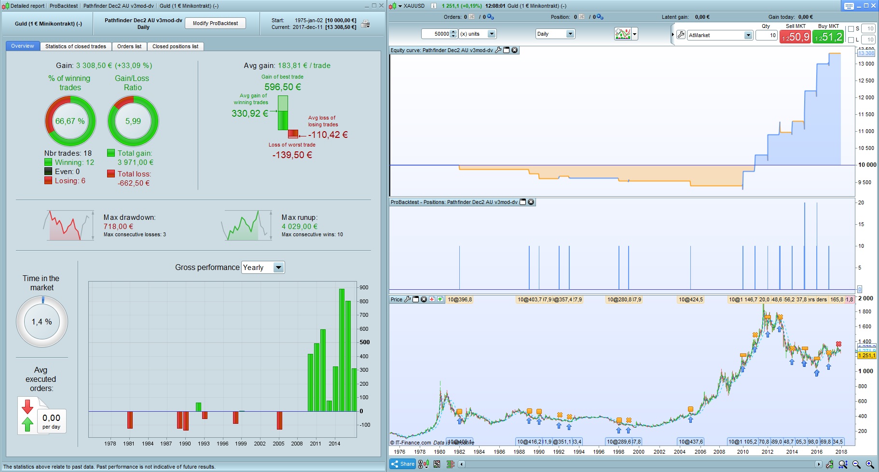
Task: Click the best trade gain 596,50 €
Action: click(x=283, y=87)
